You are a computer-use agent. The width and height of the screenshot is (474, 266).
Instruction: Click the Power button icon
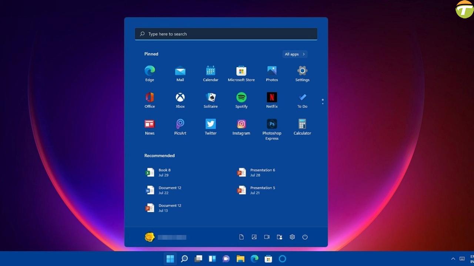pos(305,237)
